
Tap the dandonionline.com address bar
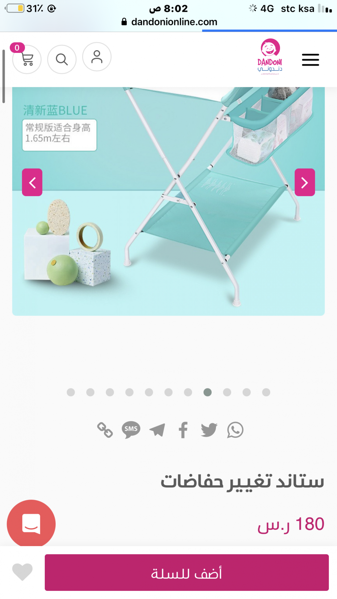pyautogui.click(x=169, y=22)
